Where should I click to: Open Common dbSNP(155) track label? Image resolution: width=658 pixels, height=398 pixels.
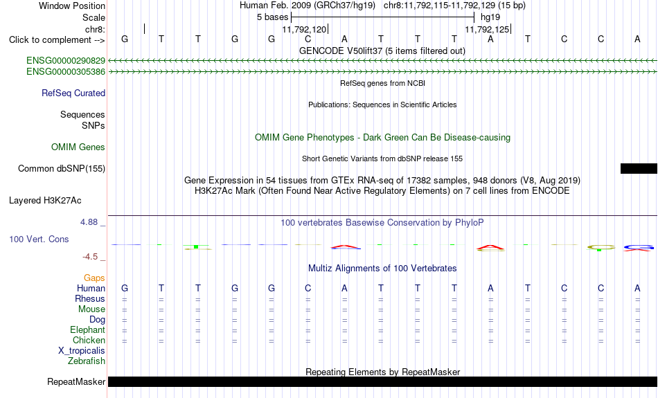pos(61,169)
